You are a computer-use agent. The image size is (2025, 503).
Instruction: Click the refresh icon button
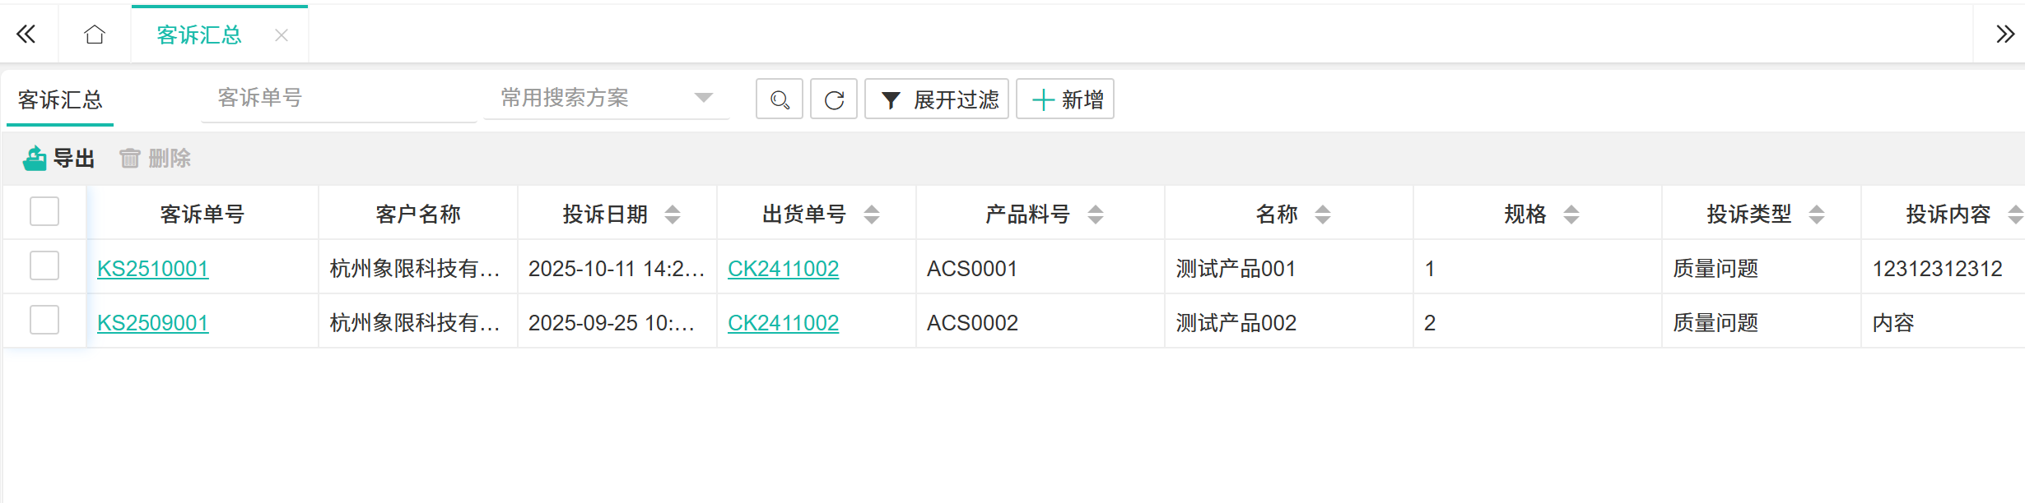click(x=833, y=99)
